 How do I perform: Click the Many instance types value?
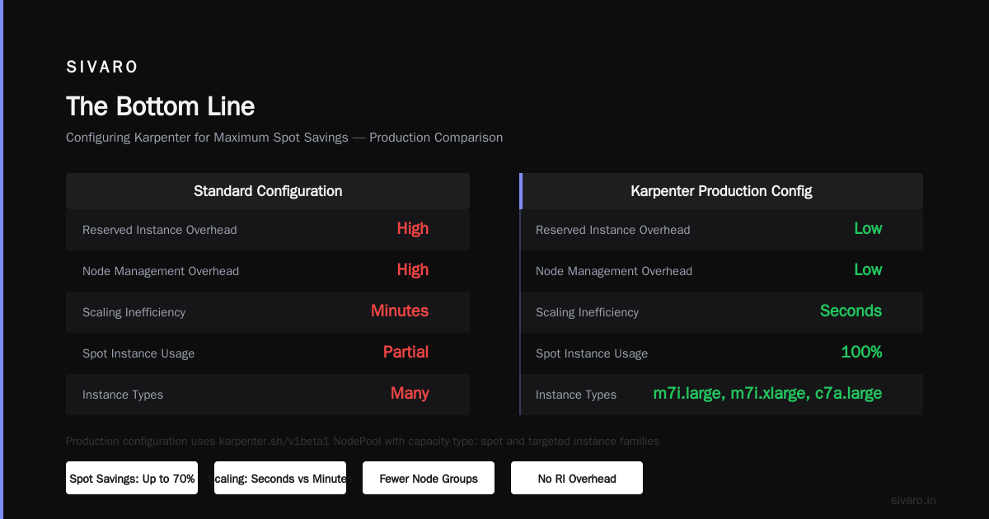pos(410,394)
